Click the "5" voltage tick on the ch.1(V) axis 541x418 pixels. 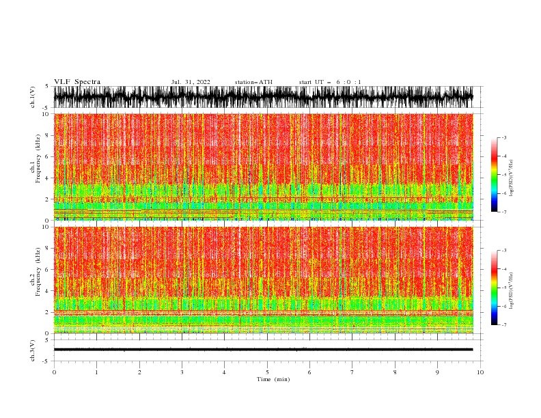click(47, 86)
